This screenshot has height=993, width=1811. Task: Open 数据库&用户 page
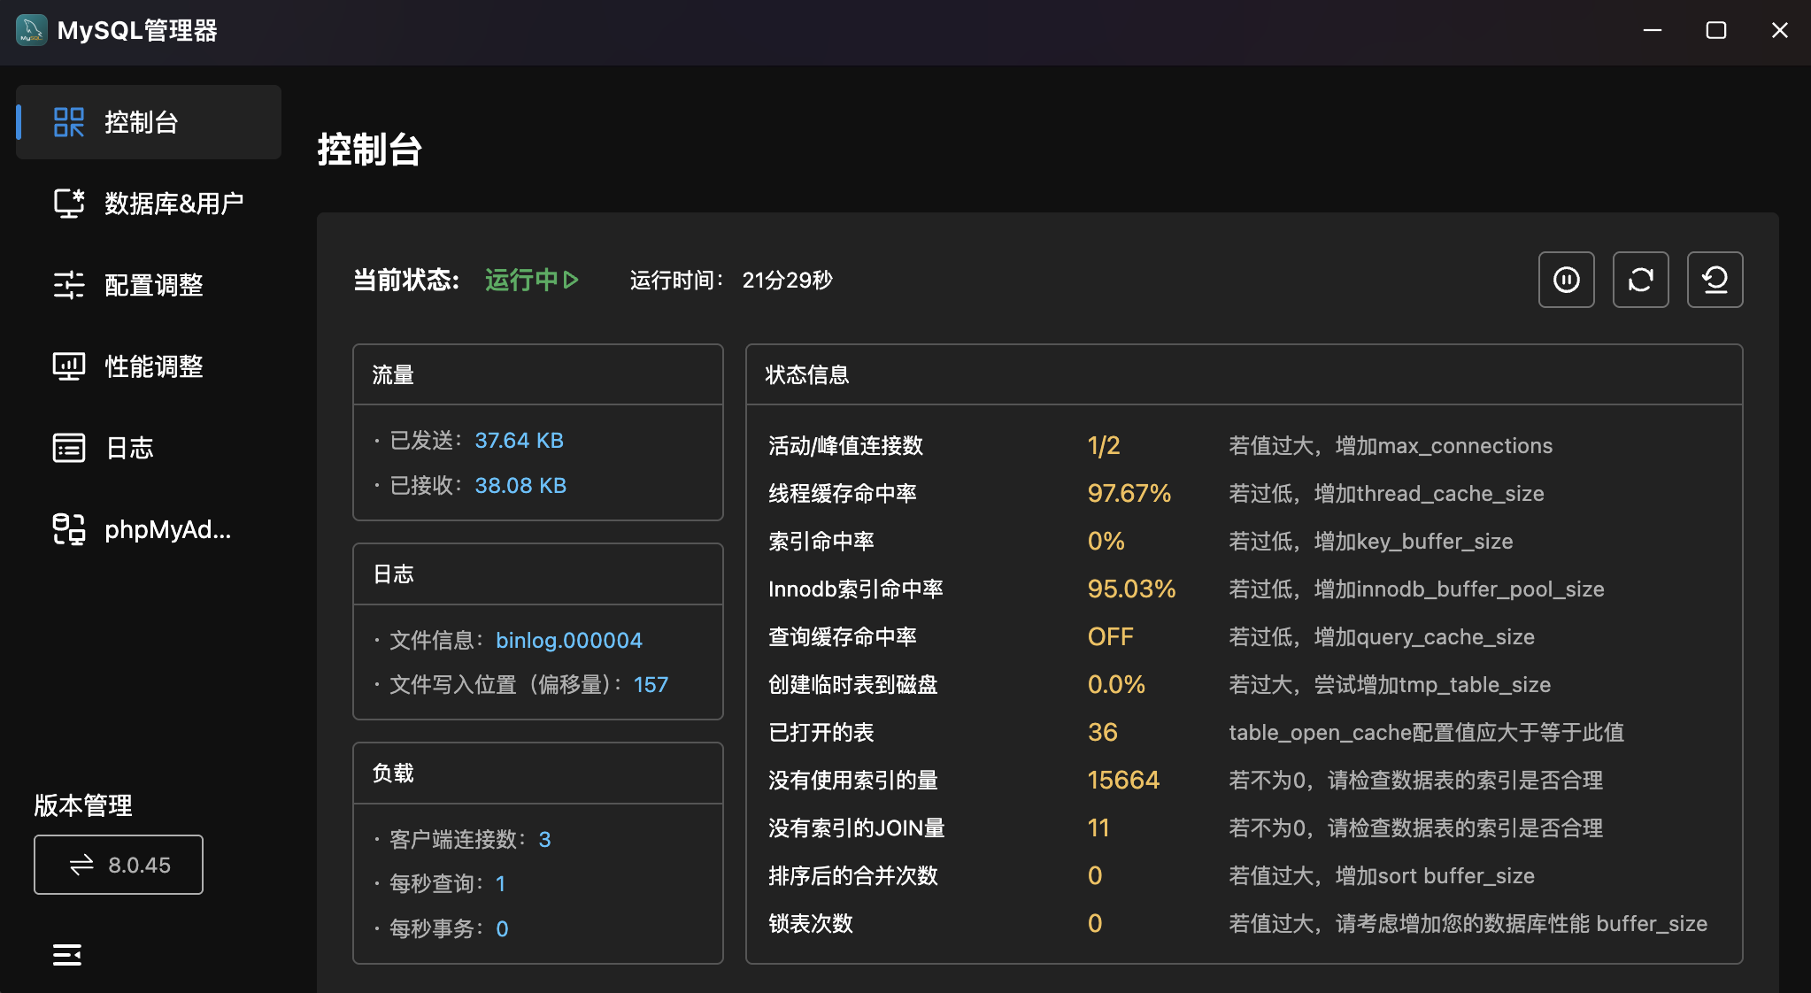click(x=149, y=204)
